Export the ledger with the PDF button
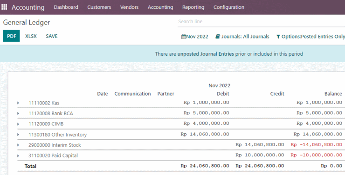Image resolution: width=345 pixels, height=175 pixels. point(12,36)
